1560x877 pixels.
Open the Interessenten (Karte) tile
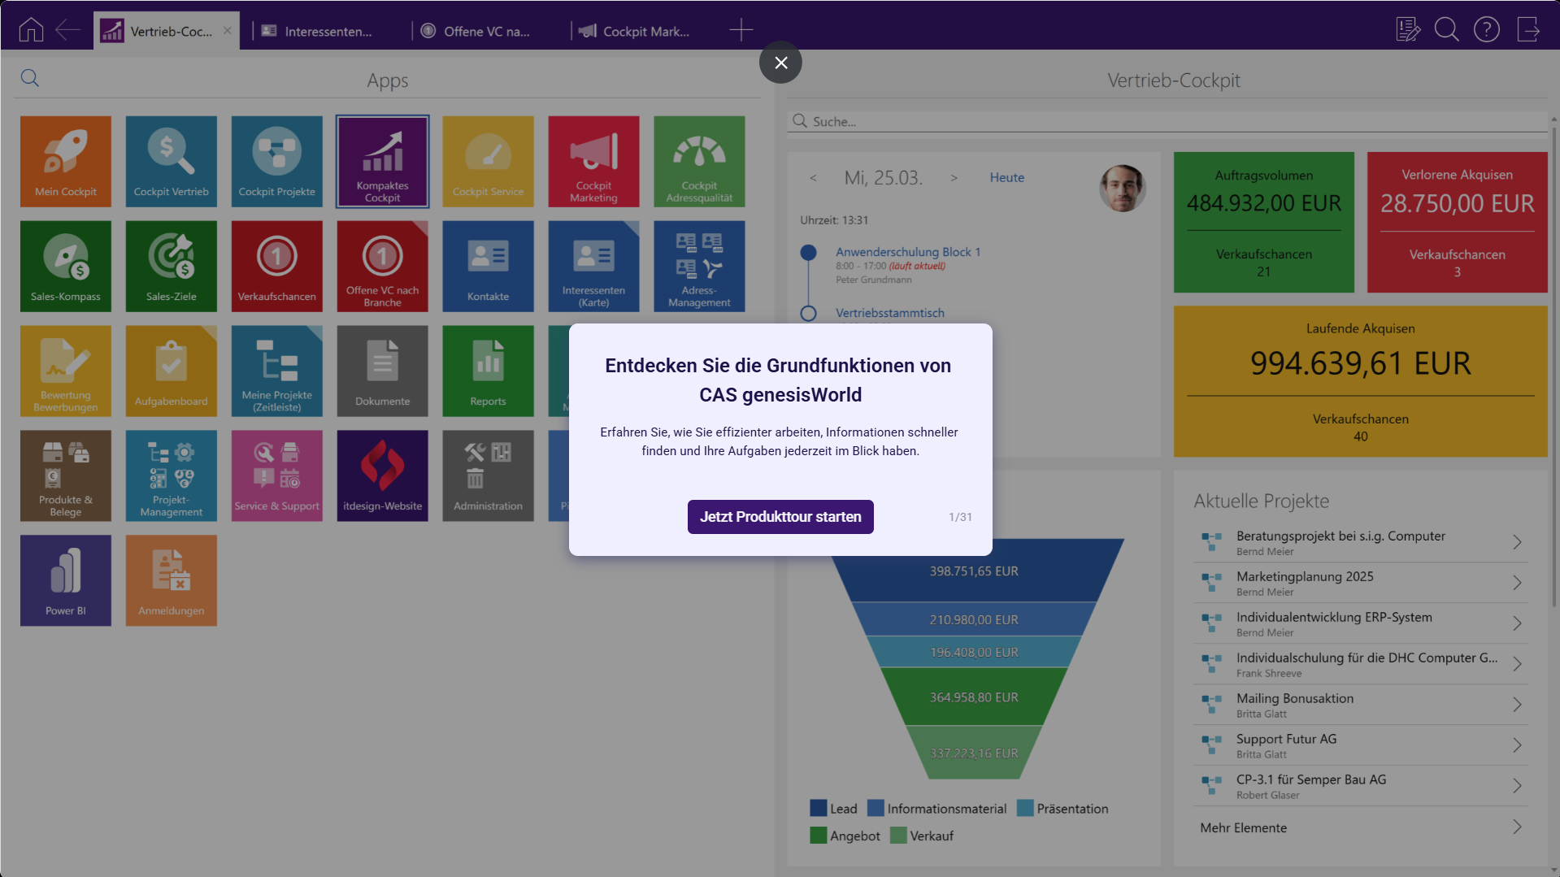click(594, 266)
